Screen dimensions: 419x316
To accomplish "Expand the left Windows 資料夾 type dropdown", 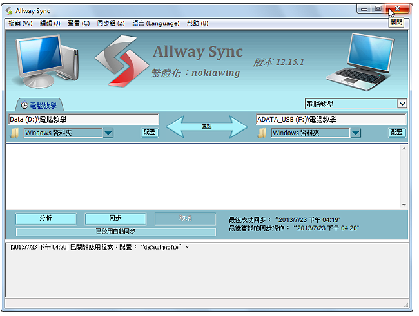I will [108, 133].
